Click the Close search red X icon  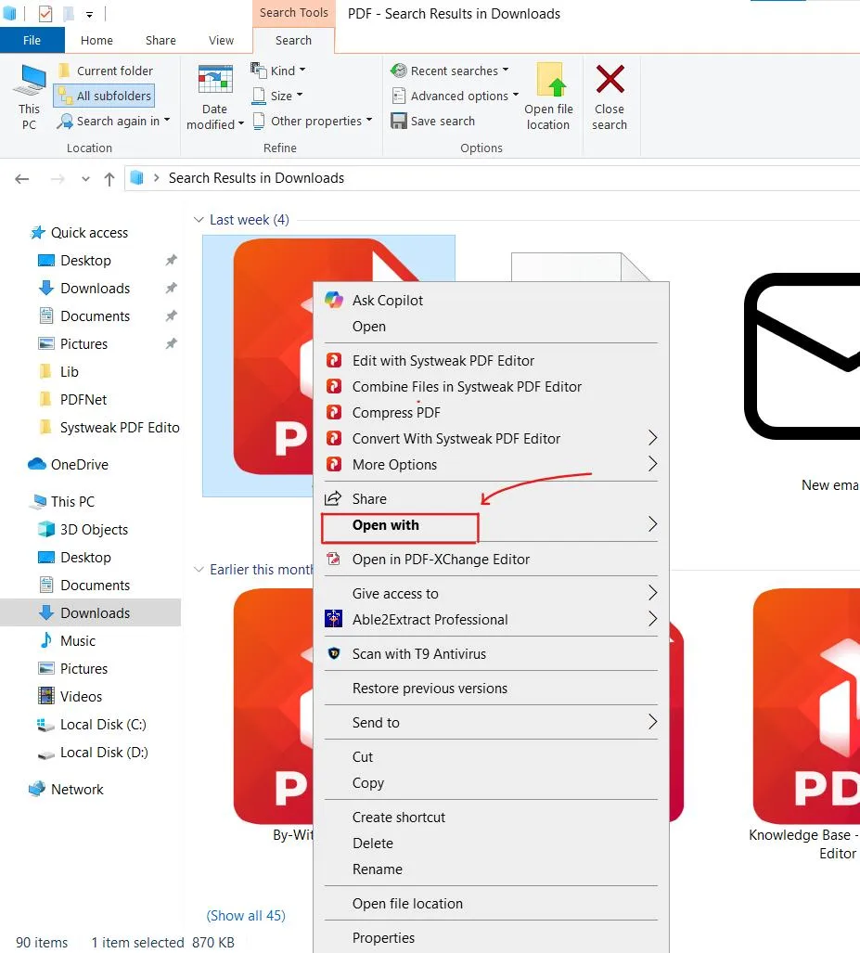[x=610, y=81]
